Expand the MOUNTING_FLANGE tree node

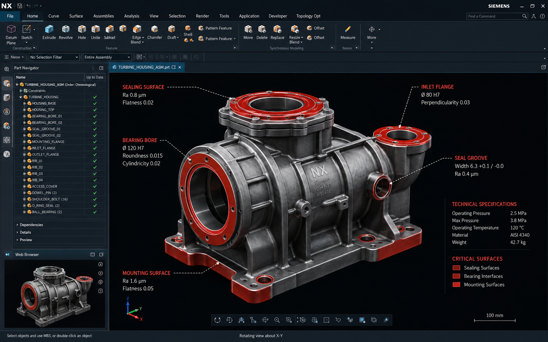click(25, 142)
